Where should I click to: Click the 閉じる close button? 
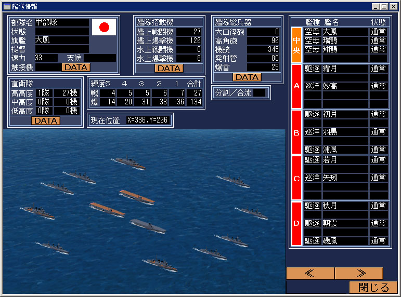tap(373, 287)
